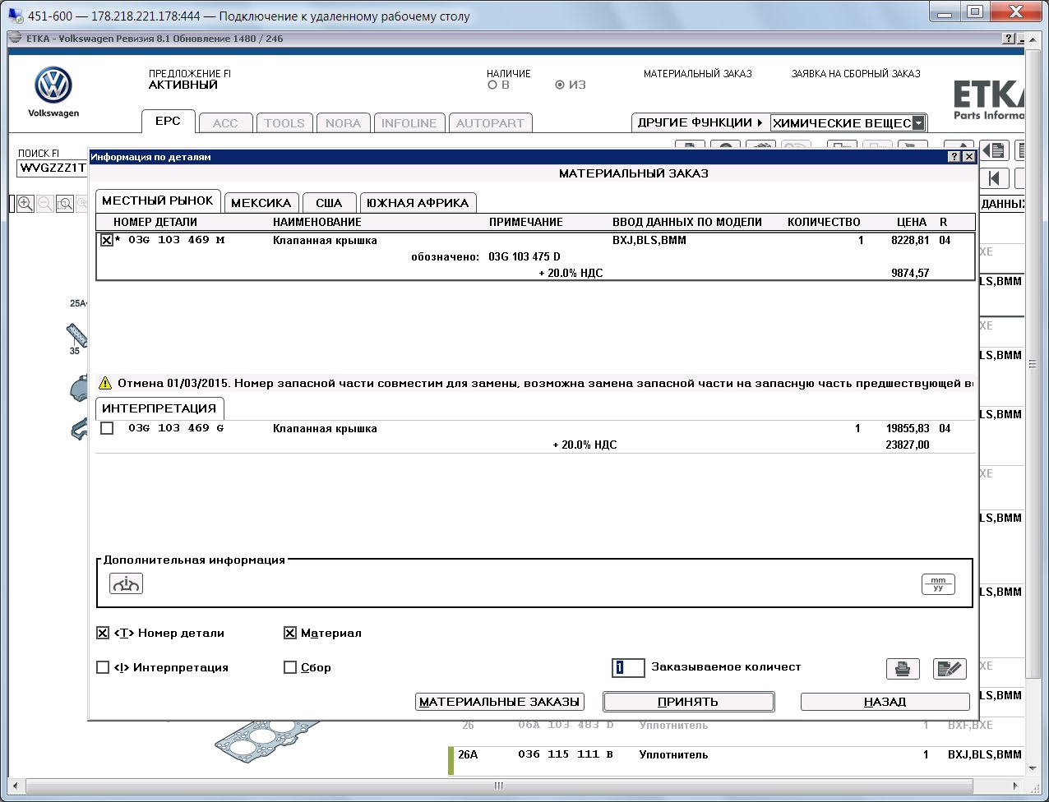Image resolution: width=1049 pixels, height=802 pixels.
Task: Click the НАЗАД button
Action: [885, 702]
